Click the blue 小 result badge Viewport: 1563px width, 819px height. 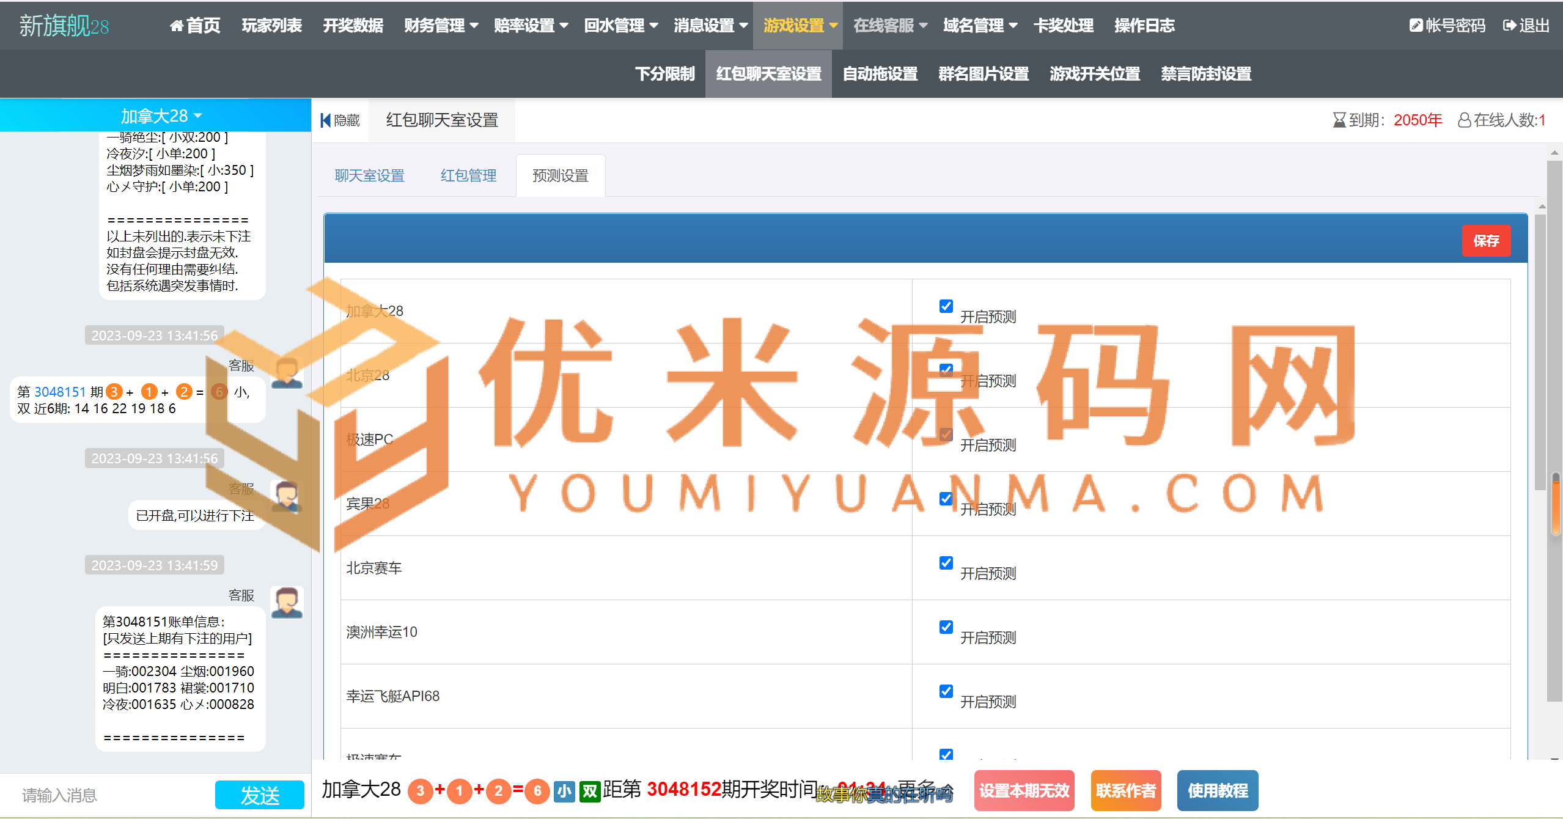564,791
